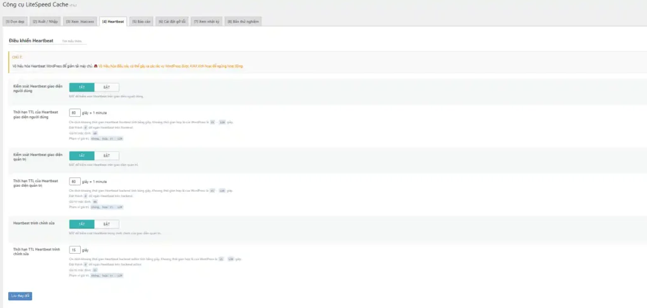Screen dimensions: 647x308
Task: Focus the admin Heartbeat TTL field
Action: 75,181
